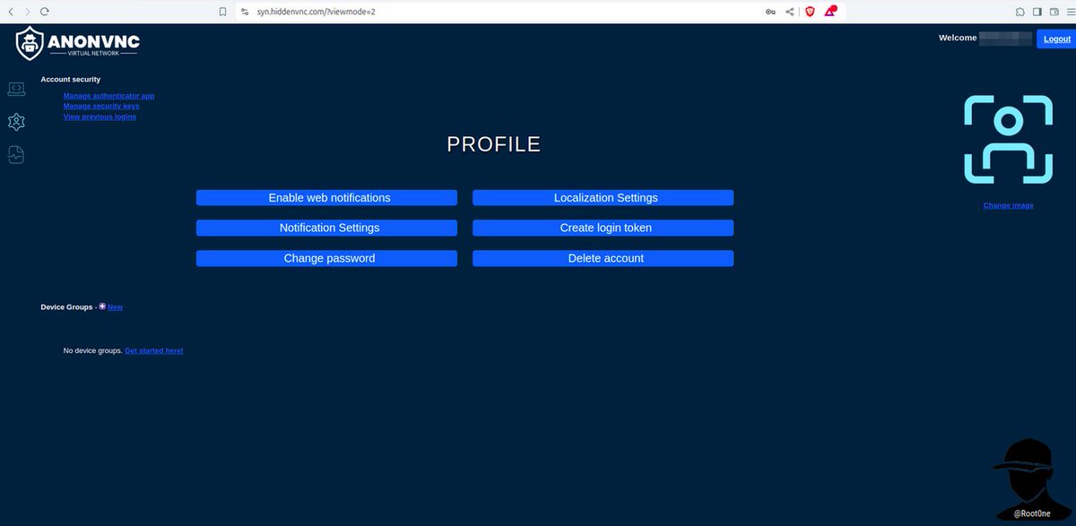Image resolution: width=1076 pixels, height=526 pixels.
Task: Click the Account security heading
Action: 71,79
